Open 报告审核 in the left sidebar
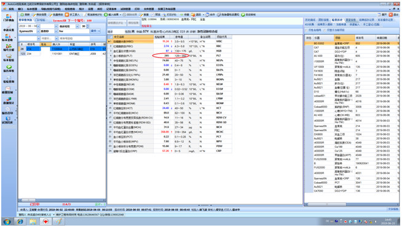This screenshot has height=228, width=402. pyautogui.click(x=9, y=69)
